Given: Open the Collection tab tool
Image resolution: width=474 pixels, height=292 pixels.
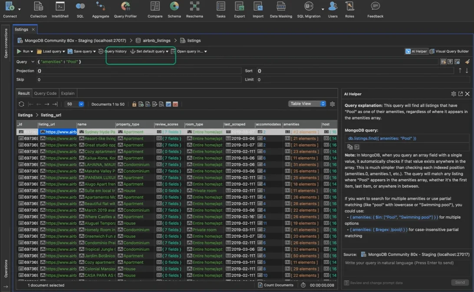Looking at the screenshot, I should pyautogui.click(x=38, y=10).
